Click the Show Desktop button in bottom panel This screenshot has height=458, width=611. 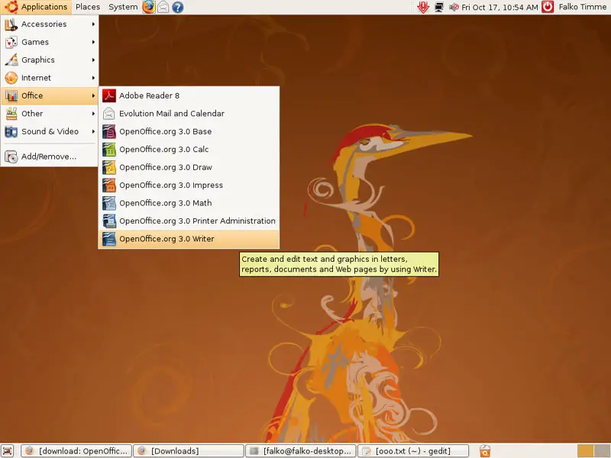[x=7, y=451]
